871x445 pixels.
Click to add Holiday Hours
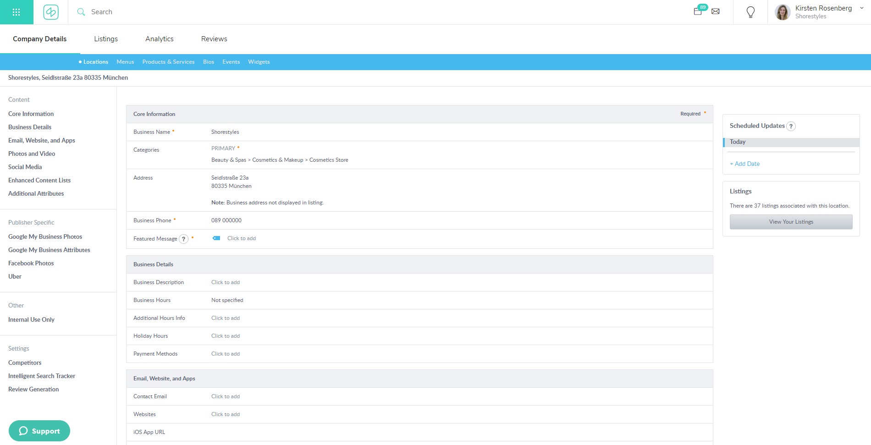[x=226, y=336]
